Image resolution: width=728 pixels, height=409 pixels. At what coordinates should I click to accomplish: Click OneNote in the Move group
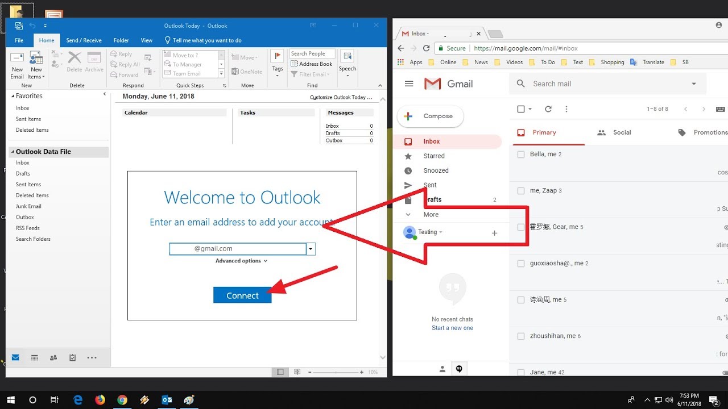(x=247, y=72)
